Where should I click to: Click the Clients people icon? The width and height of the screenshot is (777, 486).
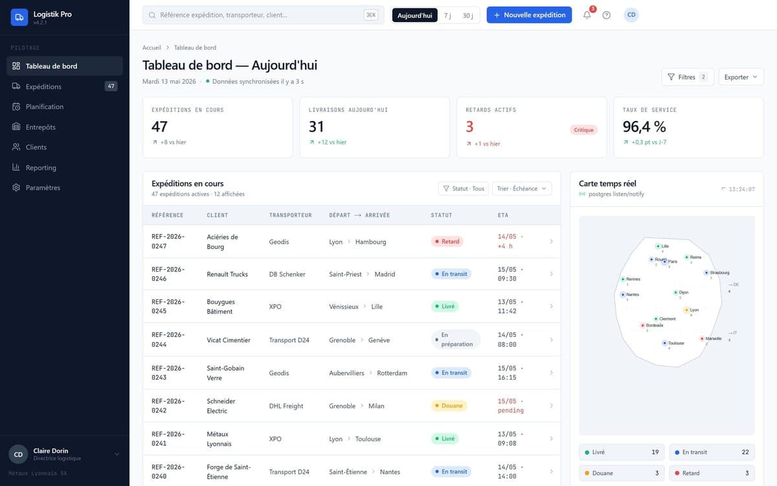coord(16,147)
